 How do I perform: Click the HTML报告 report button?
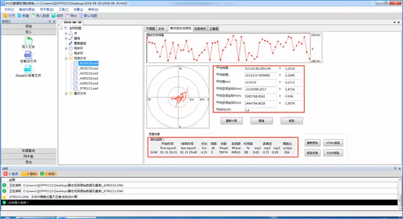(333, 143)
